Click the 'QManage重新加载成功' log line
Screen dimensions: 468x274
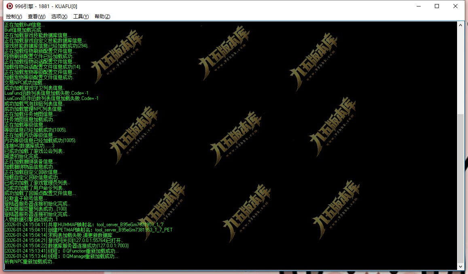click(x=61, y=256)
